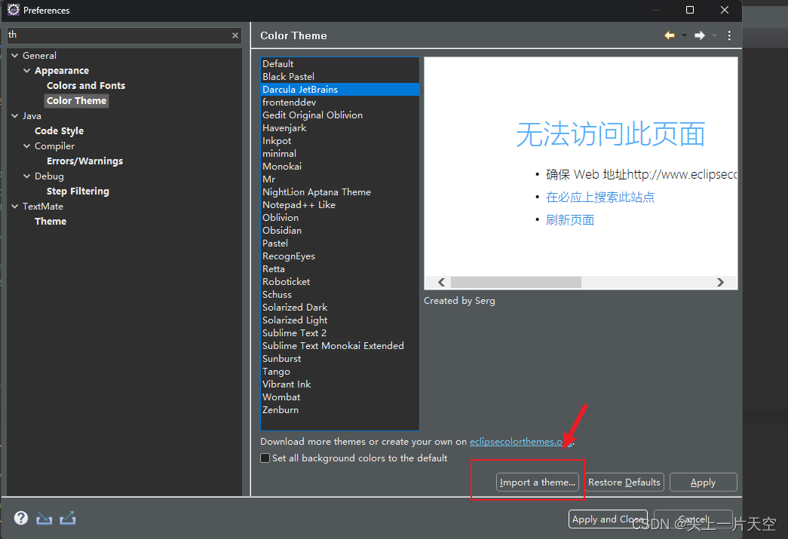Select Color Theme preference page

point(76,101)
